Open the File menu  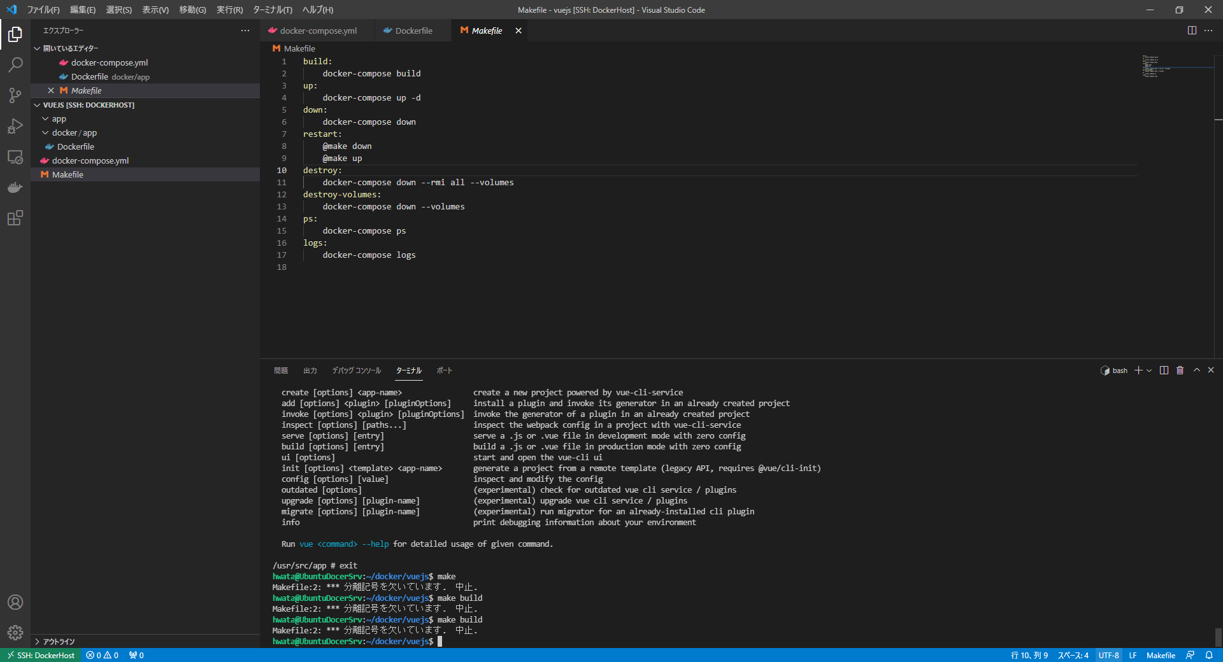click(x=43, y=10)
